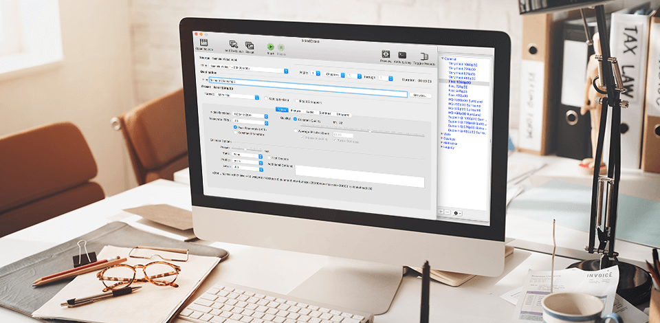
Task: Select the "Very Fast 480p30" preset
Action: click(x=462, y=78)
